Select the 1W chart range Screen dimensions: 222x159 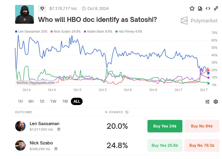pos(53,101)
